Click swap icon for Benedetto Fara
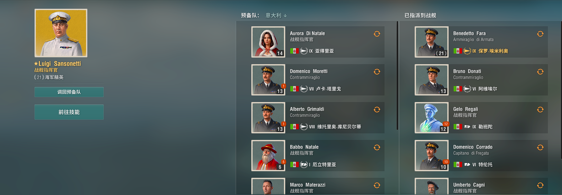 point(540,34)
